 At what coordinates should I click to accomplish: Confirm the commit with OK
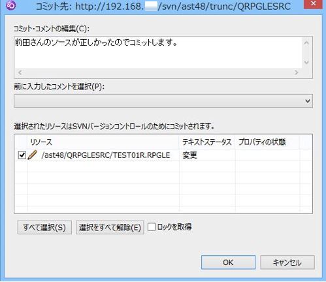coord(228,262)
